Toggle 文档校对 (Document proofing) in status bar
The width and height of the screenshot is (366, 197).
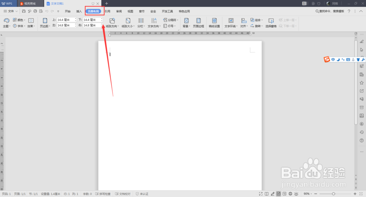(x=123, y=194)
